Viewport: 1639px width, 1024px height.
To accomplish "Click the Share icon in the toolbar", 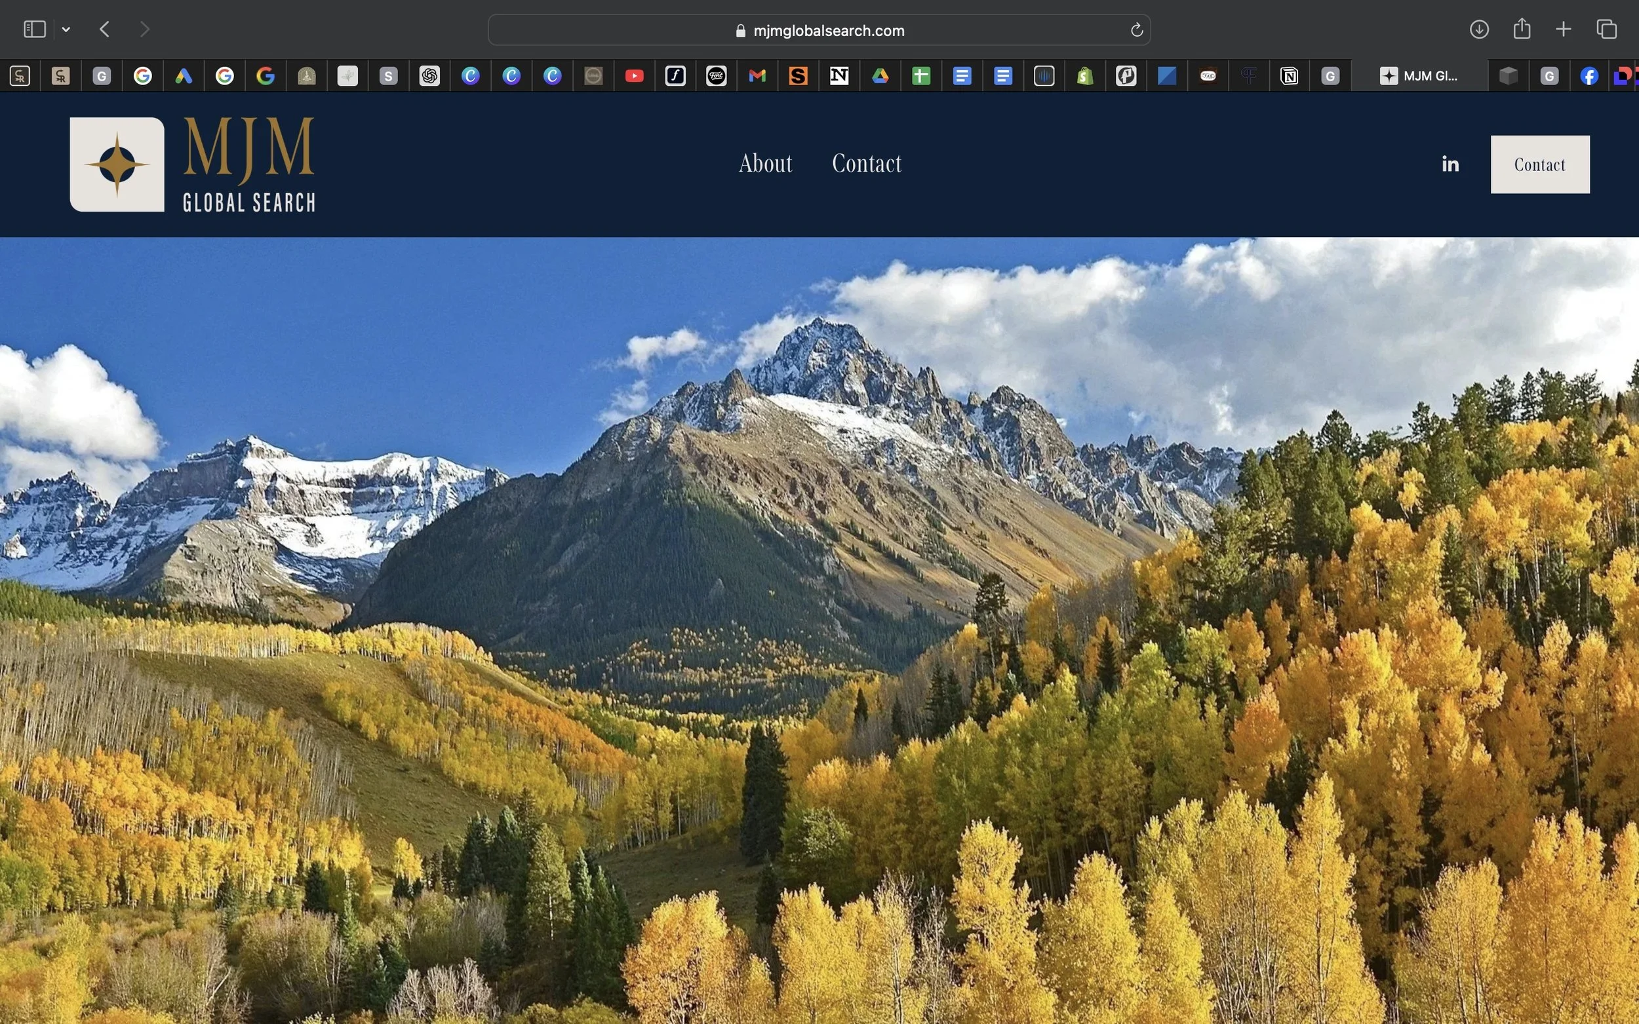I will 1522,29.
